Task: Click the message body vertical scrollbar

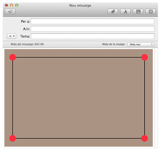Action: pyautogui.click(x=156, y=98)
